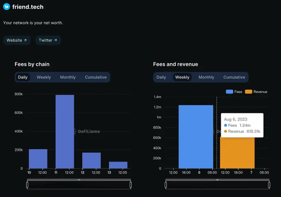Click the friend.tech title text
The image size is (281, 197).
point(28,7)
